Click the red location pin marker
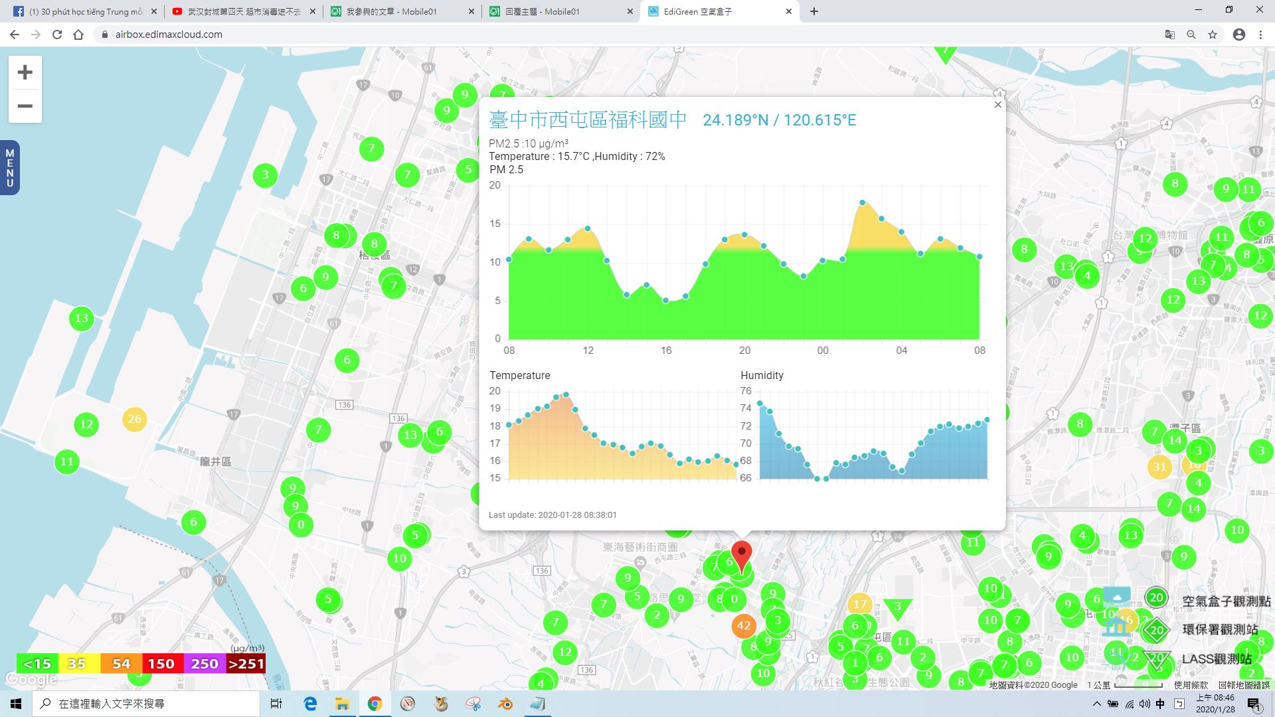This screenshot has width=1275, height=717. pos(742,556)
